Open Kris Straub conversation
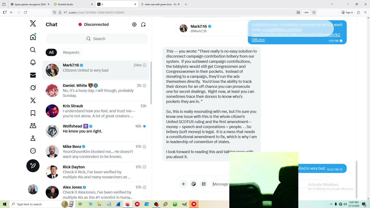 [96, 111]
